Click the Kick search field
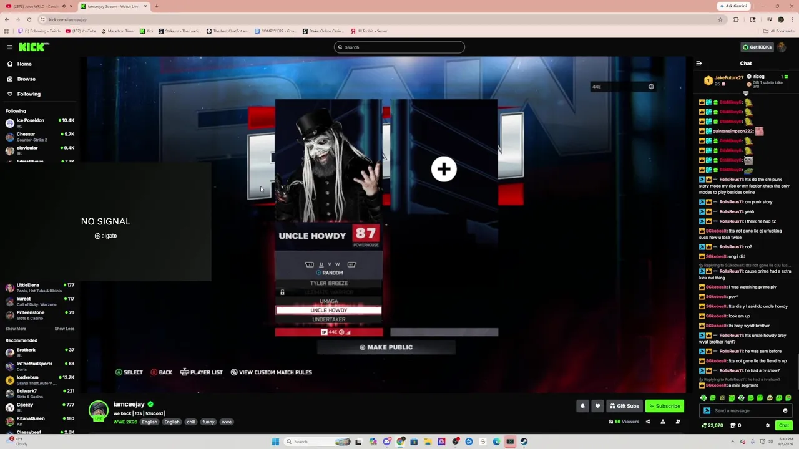 tap(399, 47)
